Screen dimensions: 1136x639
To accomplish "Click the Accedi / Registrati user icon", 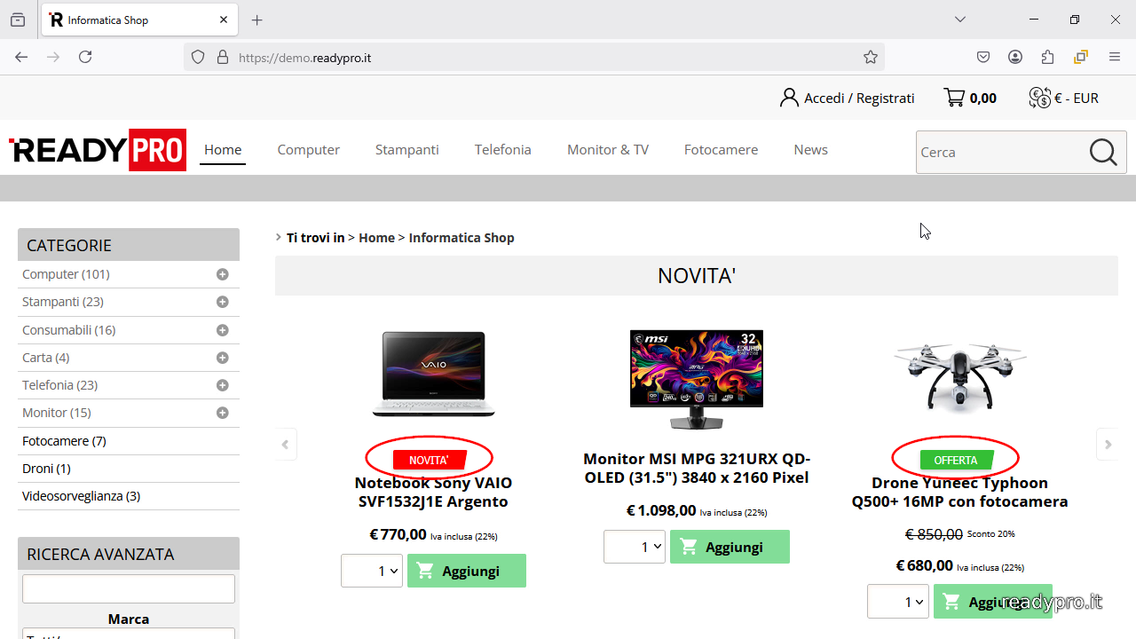I will pyautogui.click(x=789, y=98).
